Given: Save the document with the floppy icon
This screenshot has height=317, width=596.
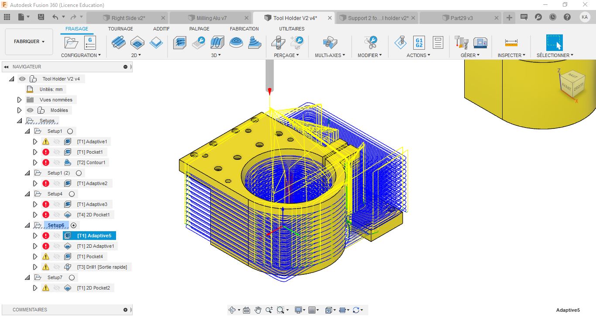Looking at the screenshot, I should coord(41,17).
